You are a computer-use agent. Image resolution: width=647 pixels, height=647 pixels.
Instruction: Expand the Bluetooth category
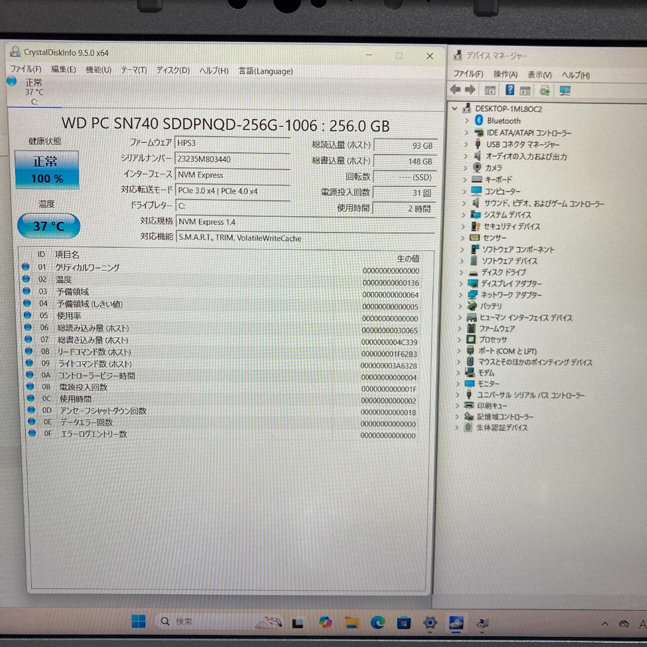point(467,120)
